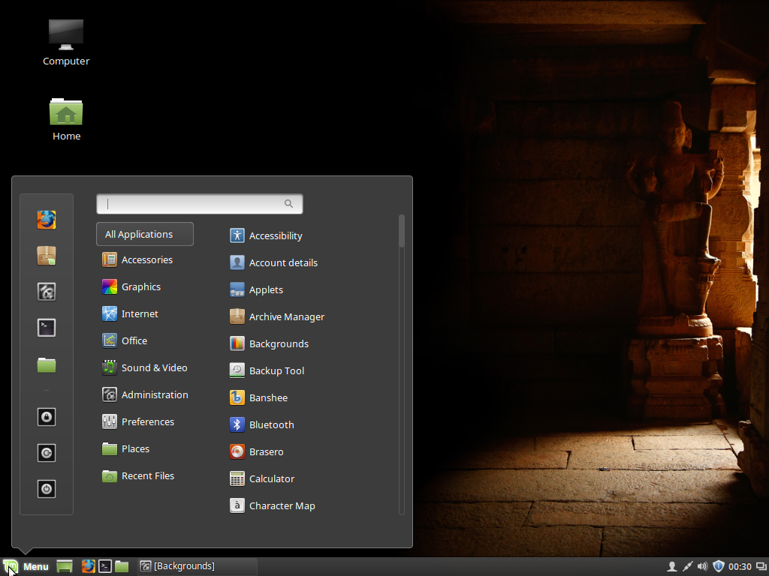Open the Files folder in favorites sidebar
This screenshot has width=769, height=576.
click(x=47, y=365)
